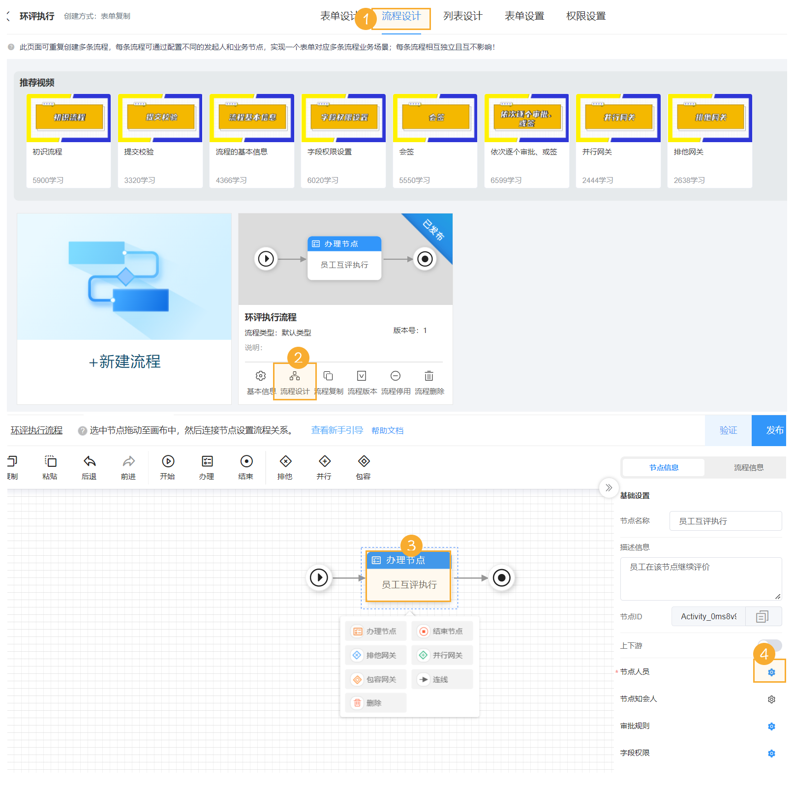This screenshot has width=794, height=786.
Task: Copy the 节点ID using copy icon
Action: pos(763,616)
